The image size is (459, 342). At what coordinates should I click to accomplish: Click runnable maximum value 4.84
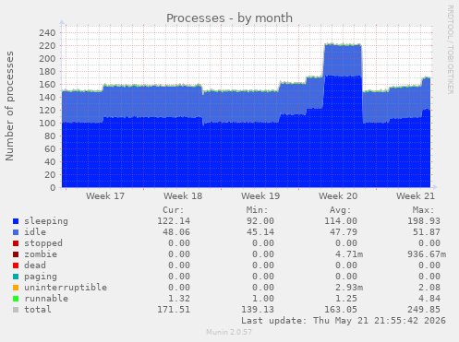pyautogui.click(x=429, y=299)
